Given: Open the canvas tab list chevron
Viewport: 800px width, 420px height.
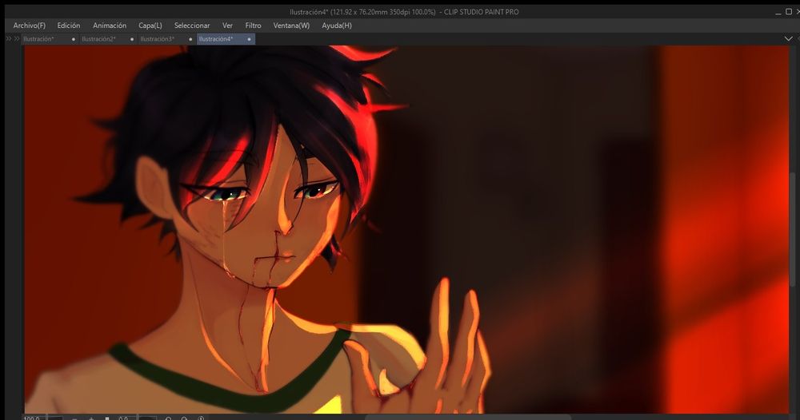Looking at the screenshot, I should (788, 38).
